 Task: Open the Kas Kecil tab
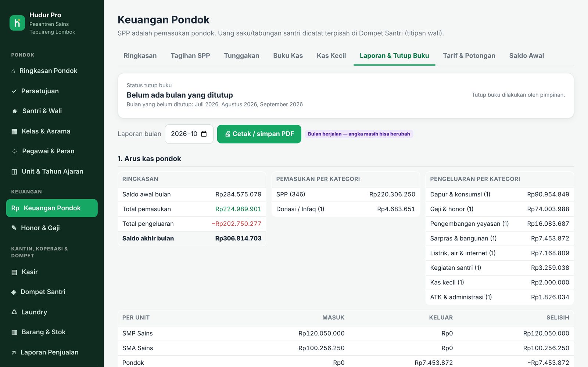point(331,56)
